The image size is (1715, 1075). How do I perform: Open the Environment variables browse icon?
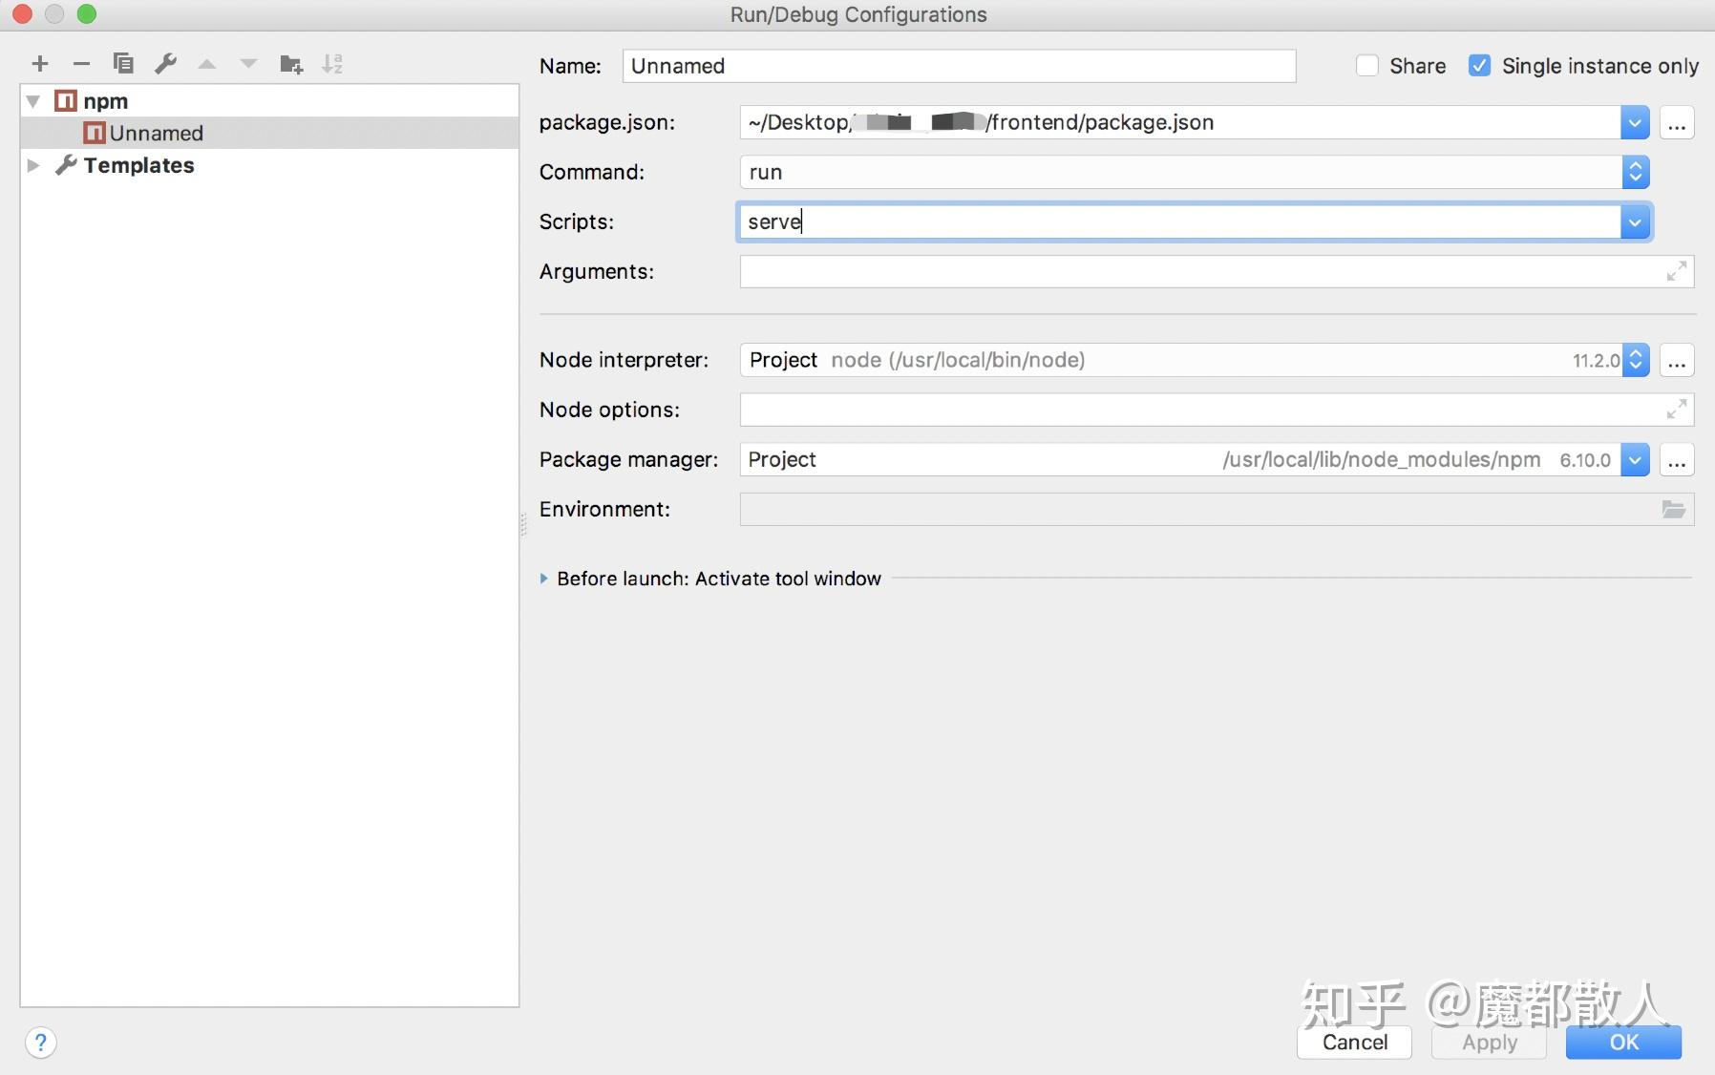tap(1674, 509)
